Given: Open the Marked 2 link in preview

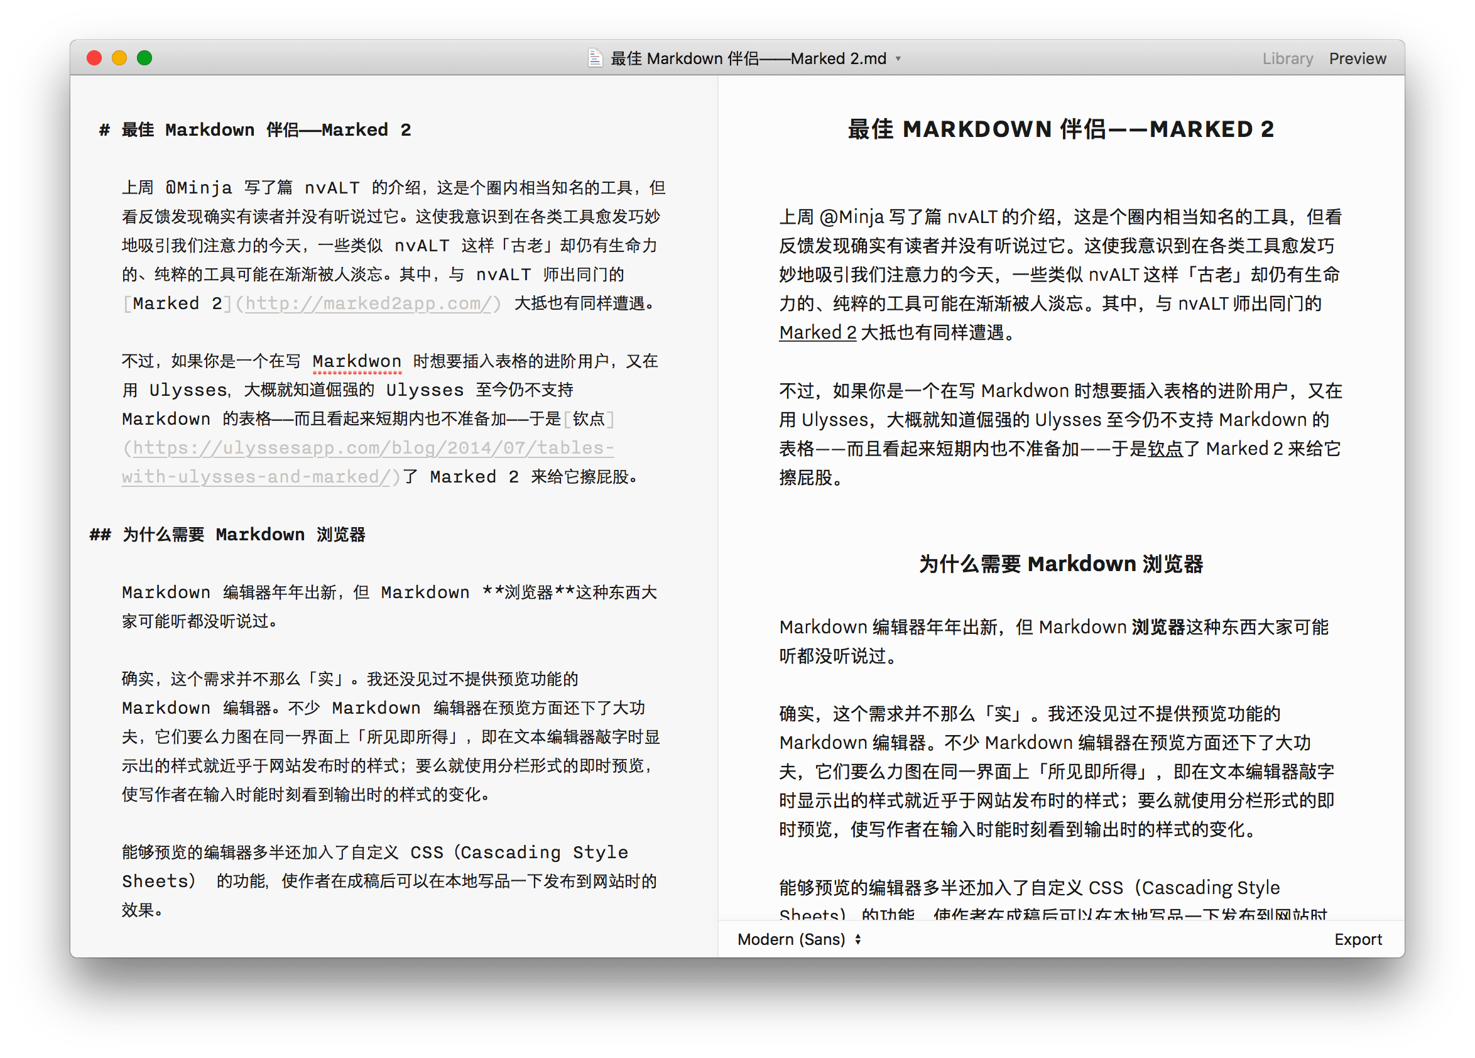Looking at the screenshot, I should click(817, 332).
